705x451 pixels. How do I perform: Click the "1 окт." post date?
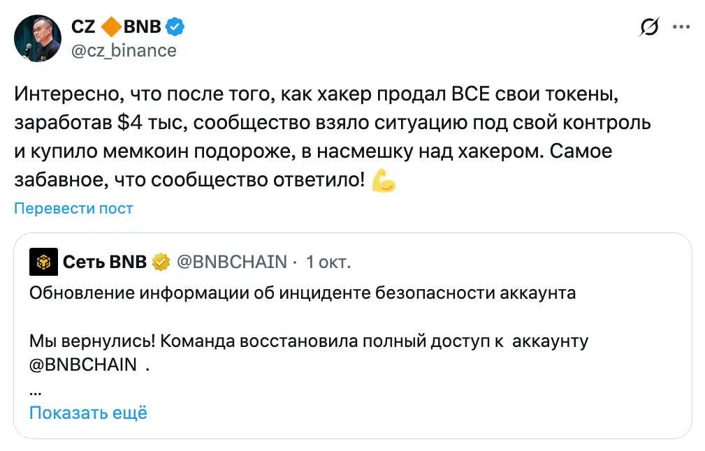328,262
